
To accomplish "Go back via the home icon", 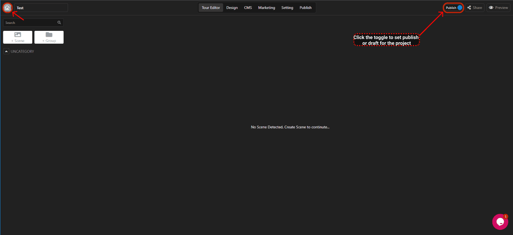I will (x=7, y=8).
